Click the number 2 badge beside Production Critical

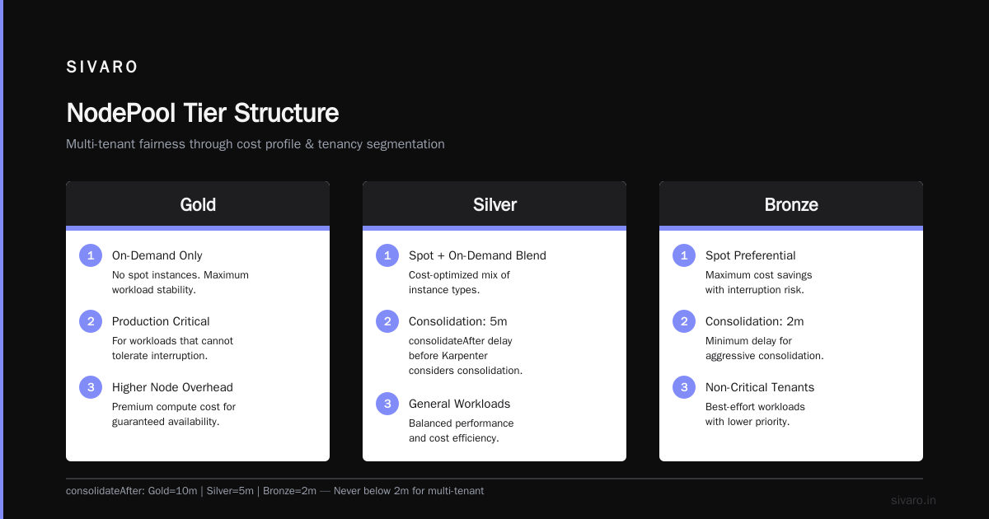pyautogui.click(x=91, y=321)
